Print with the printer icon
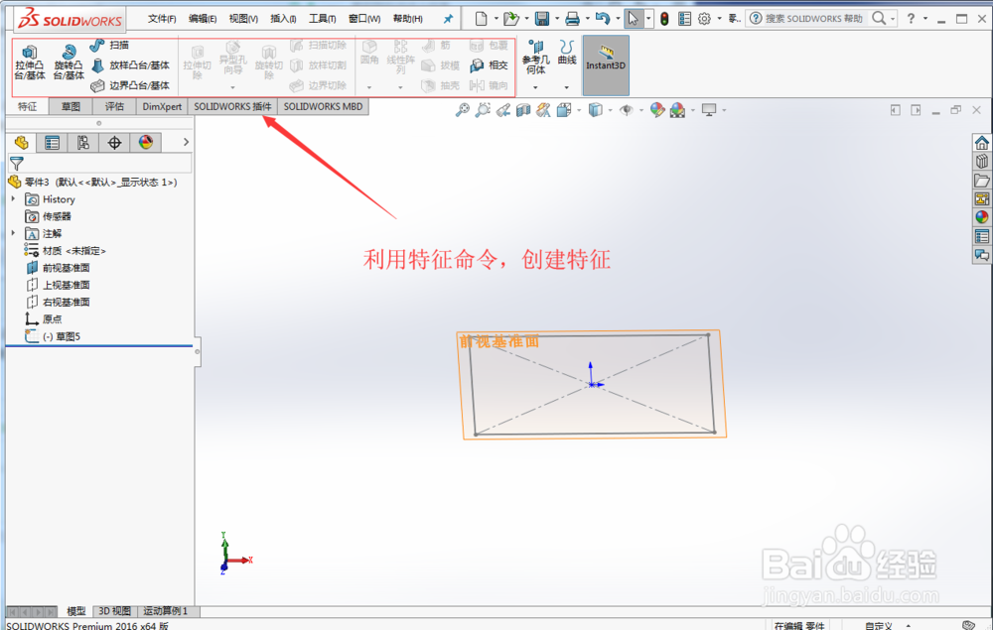The width and height of the screenshot is (993, 630). [x=573, y=19]
